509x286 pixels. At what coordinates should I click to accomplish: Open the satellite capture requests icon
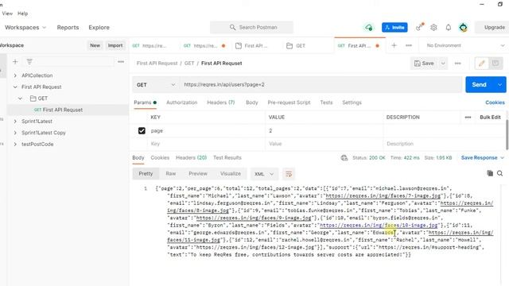point(419,27)
